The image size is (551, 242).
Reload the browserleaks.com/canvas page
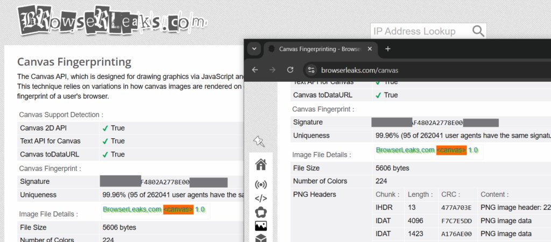[x=290, y=70]
